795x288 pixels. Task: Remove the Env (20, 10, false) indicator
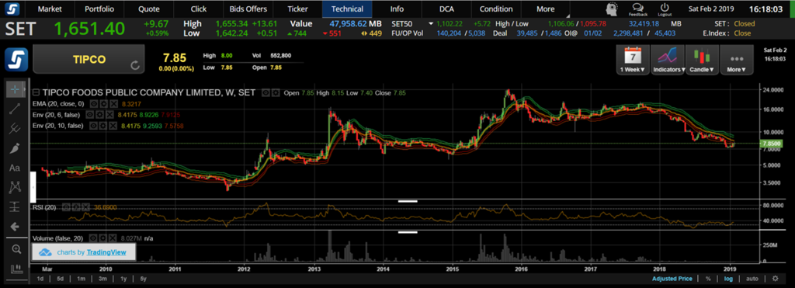tap(113, 125)
